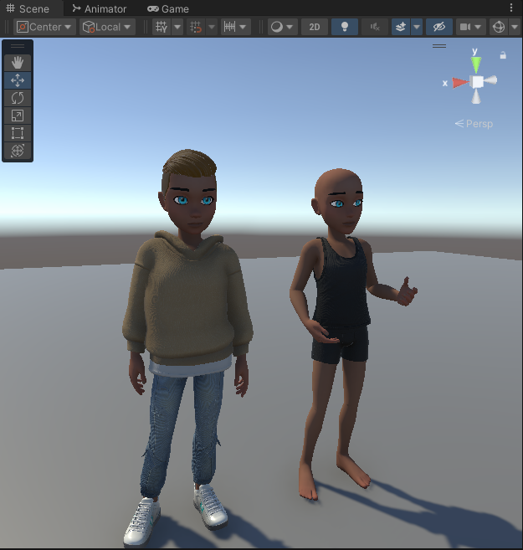
Task: Open the Center pivot mode dropdown
Action: pyautogui.click(x=45, y=27)
